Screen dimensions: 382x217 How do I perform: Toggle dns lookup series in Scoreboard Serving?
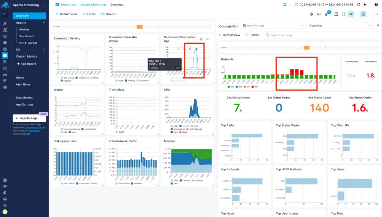pos(67,78)
